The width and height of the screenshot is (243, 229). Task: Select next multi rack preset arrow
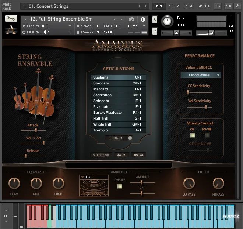146,6
